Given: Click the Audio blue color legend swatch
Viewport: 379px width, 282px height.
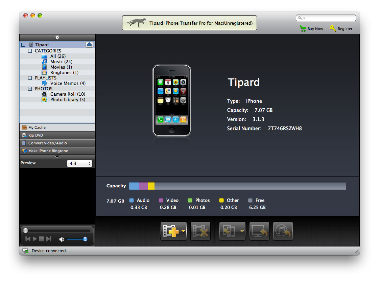Looking at the screenshot, I should (132, 200).
